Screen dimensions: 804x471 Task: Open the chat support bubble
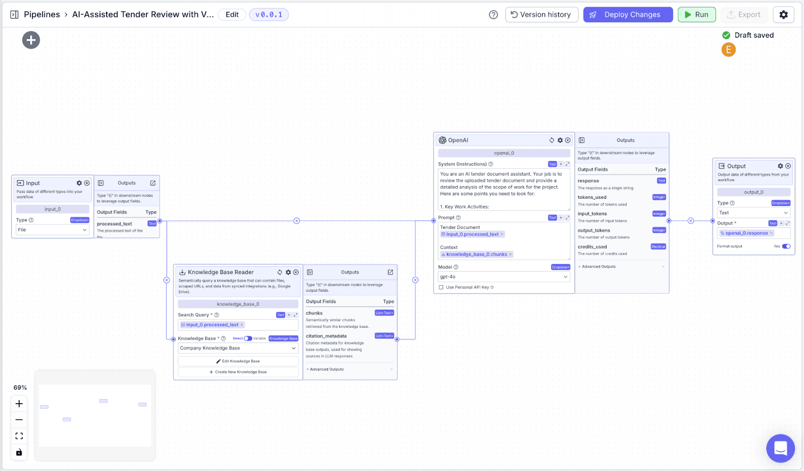pyautogui.click(x=780, y=448)
